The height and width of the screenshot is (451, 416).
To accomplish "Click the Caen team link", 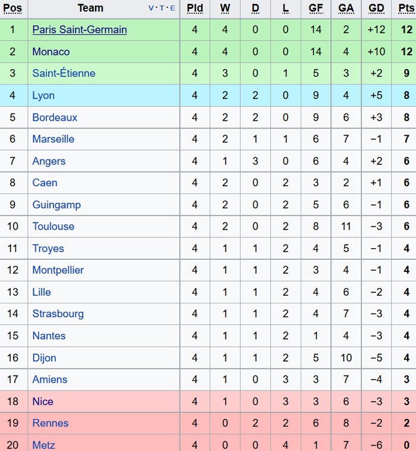I will coord(45,183).
